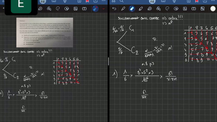The image size is (217, 122).
Task: Start audio recording in left window
Action: click(65, 1)
